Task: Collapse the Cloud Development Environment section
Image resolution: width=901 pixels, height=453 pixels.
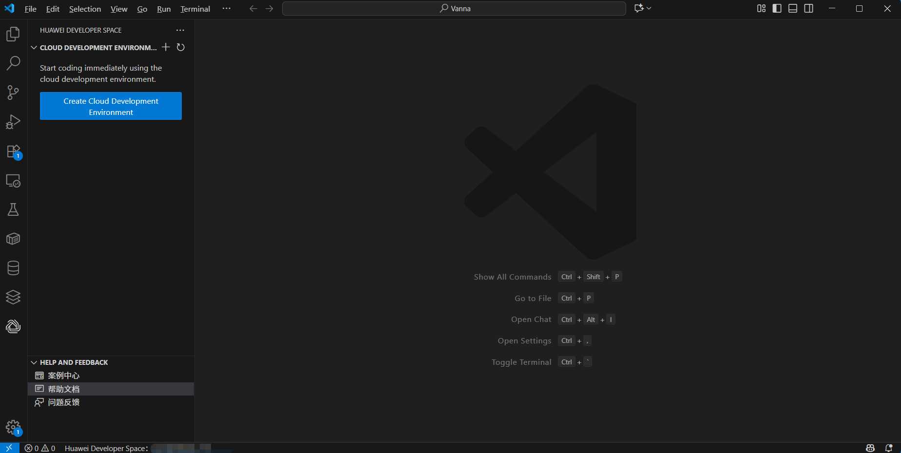Action: [34, 48]
